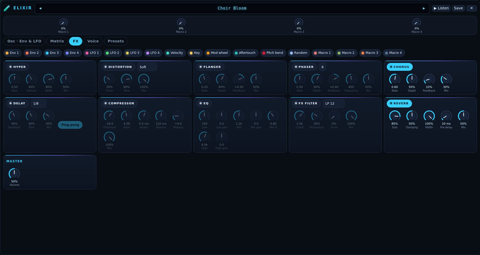Select the Macro 2 modulation source chip

pyautogui.click(x=346, y=53)
